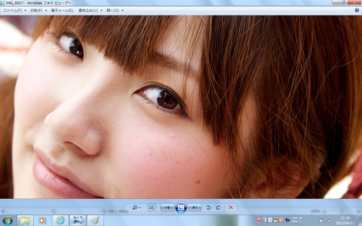Click the language bar restore icon
The height and width of the screenshot is (226, 362).
pyautogui.click(x=300, y=218)
